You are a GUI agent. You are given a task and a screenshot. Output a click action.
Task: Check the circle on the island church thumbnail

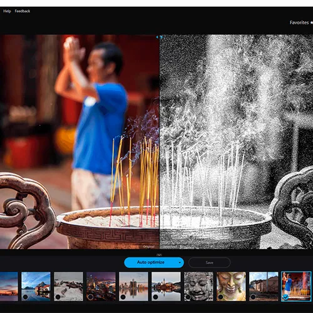(x=156, y=297)
